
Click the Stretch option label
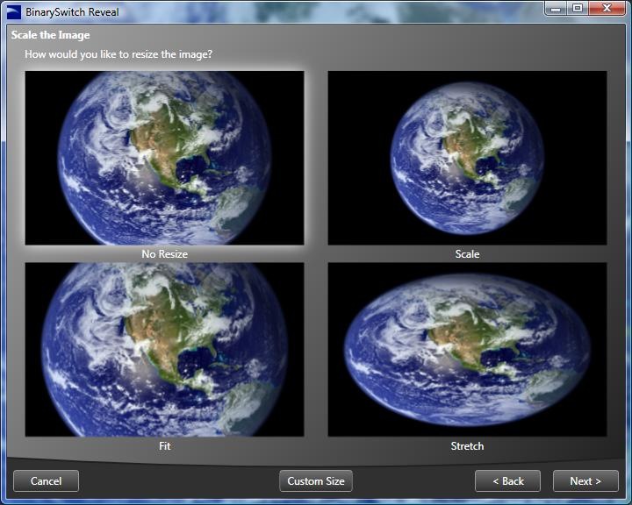point(467,446)
